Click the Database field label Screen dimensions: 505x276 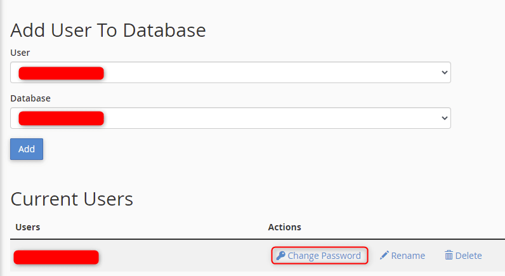pyautogui.click(x=30, y=98)
